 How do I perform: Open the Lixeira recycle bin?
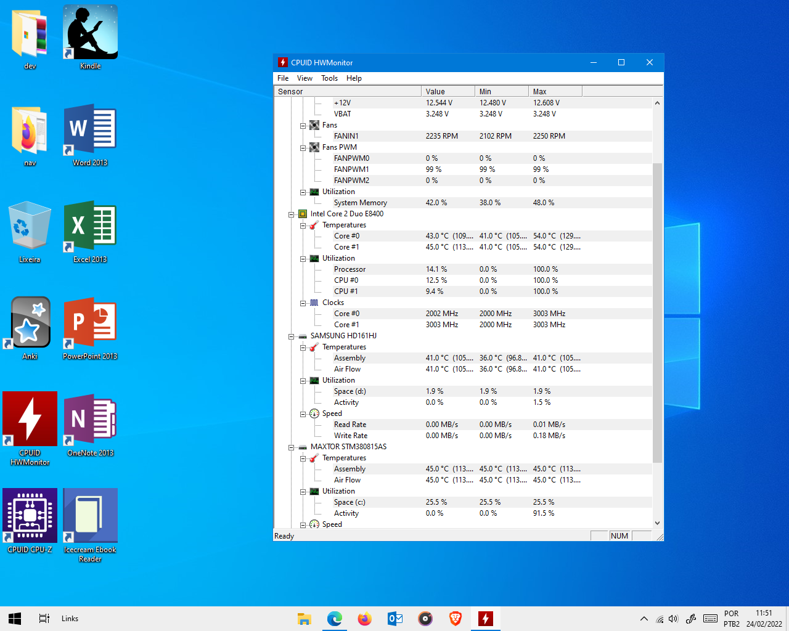coord(30,232)
